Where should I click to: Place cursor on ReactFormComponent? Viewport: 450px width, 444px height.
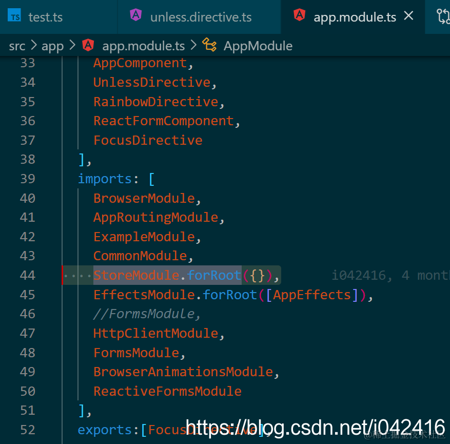click(x=164, y=121)
